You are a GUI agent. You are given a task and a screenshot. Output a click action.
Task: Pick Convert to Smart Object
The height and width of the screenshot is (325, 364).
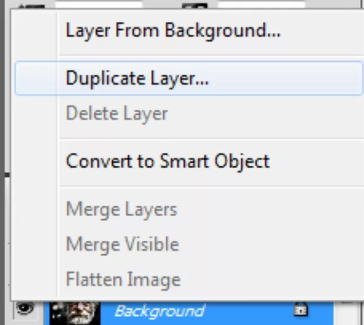click(x=167, y=161)
